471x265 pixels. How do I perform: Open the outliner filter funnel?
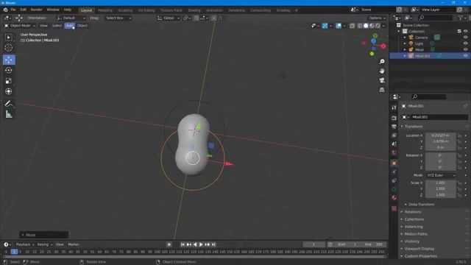(461, 18)
